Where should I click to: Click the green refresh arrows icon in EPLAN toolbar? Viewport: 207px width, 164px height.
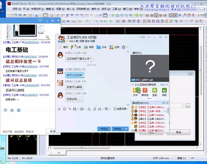click(x=113, y=15)
